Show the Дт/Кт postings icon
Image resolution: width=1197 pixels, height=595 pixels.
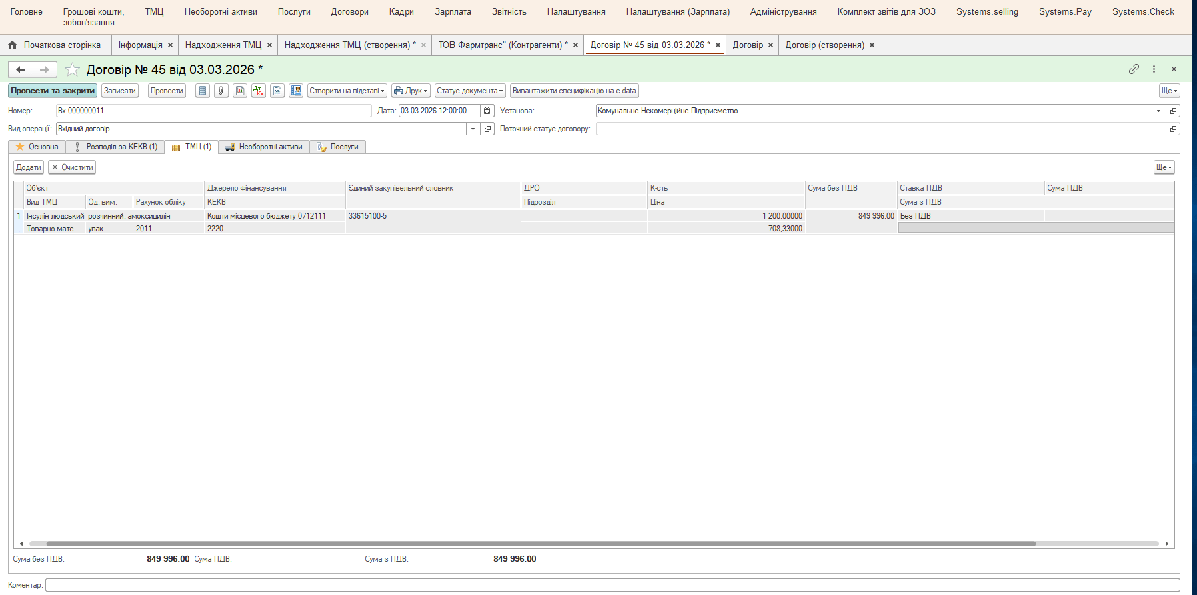coord(259,91)
